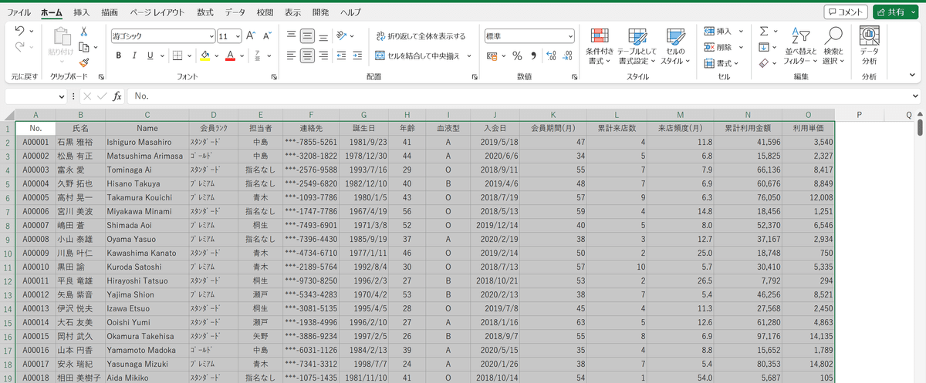The image size is (926, 383).
Task: Expand 条件付き書式 conditional formatting menu
Action: coord(599,45)
